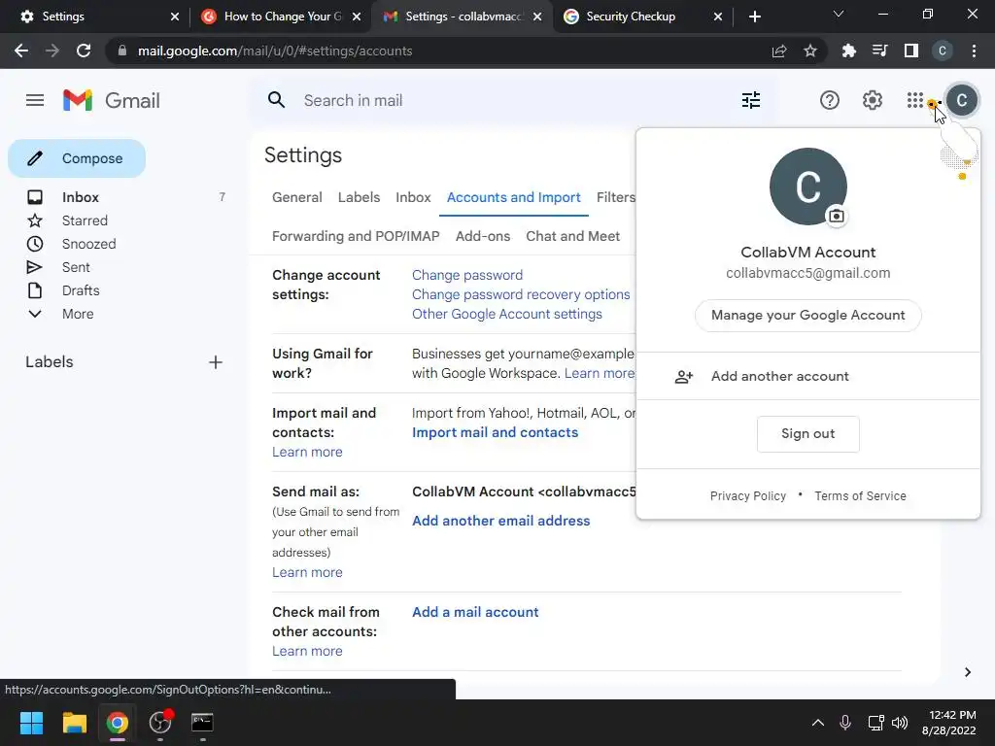This screenshot has height=746, width=995.
Task: Open new browser tab
Action: click(x=754, y=17)
